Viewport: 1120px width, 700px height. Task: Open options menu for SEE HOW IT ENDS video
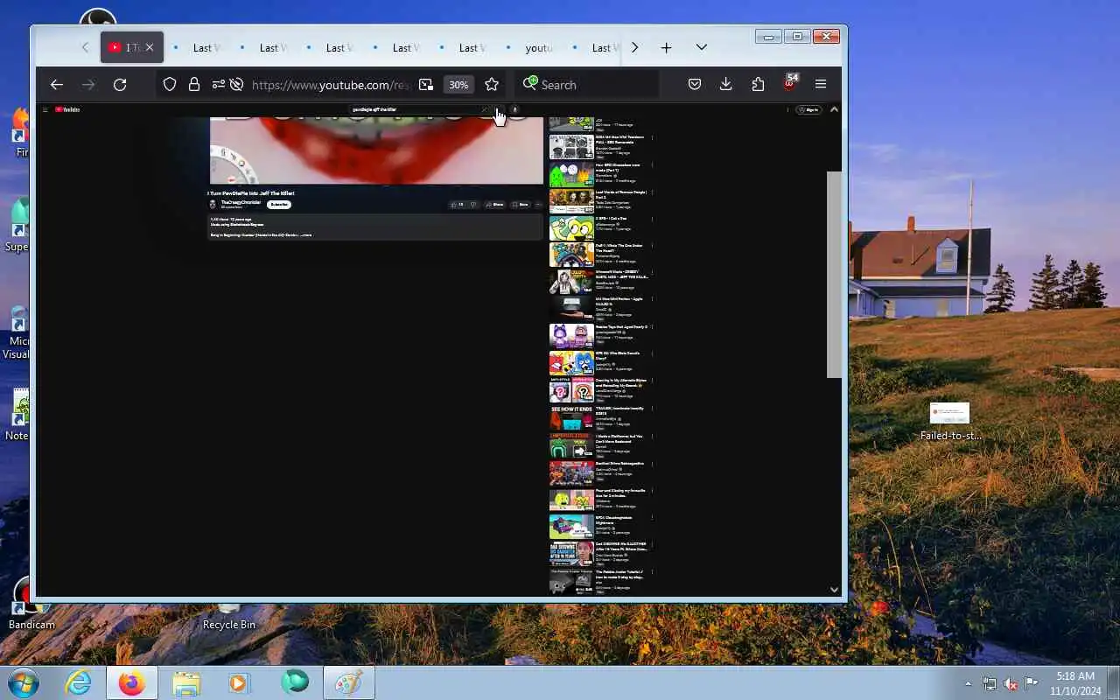pyautogui.click(x=652, y=409)
